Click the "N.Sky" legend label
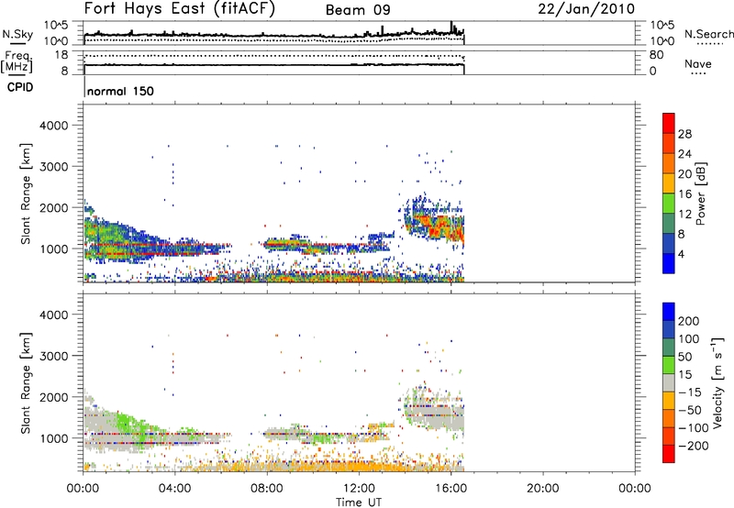734x508 pixels. coord(17,34)
